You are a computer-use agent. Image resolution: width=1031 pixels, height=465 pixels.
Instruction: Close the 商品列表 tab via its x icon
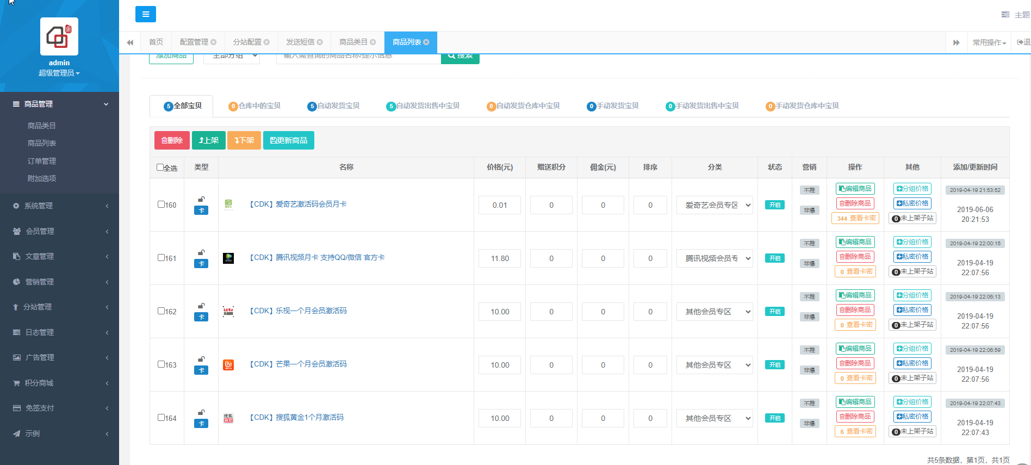pos(426,42)
